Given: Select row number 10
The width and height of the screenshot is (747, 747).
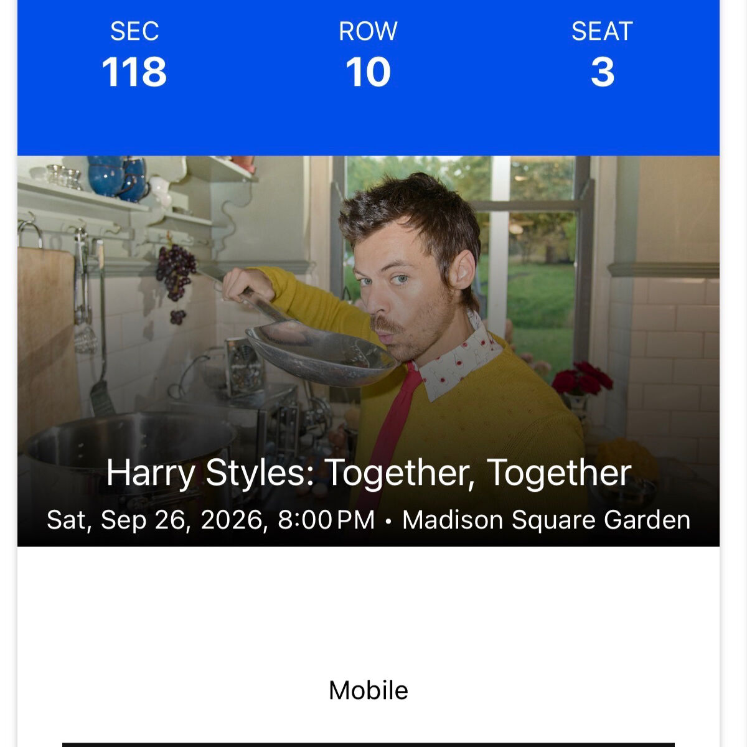Looking at the screenshot, I should [368, 72].
